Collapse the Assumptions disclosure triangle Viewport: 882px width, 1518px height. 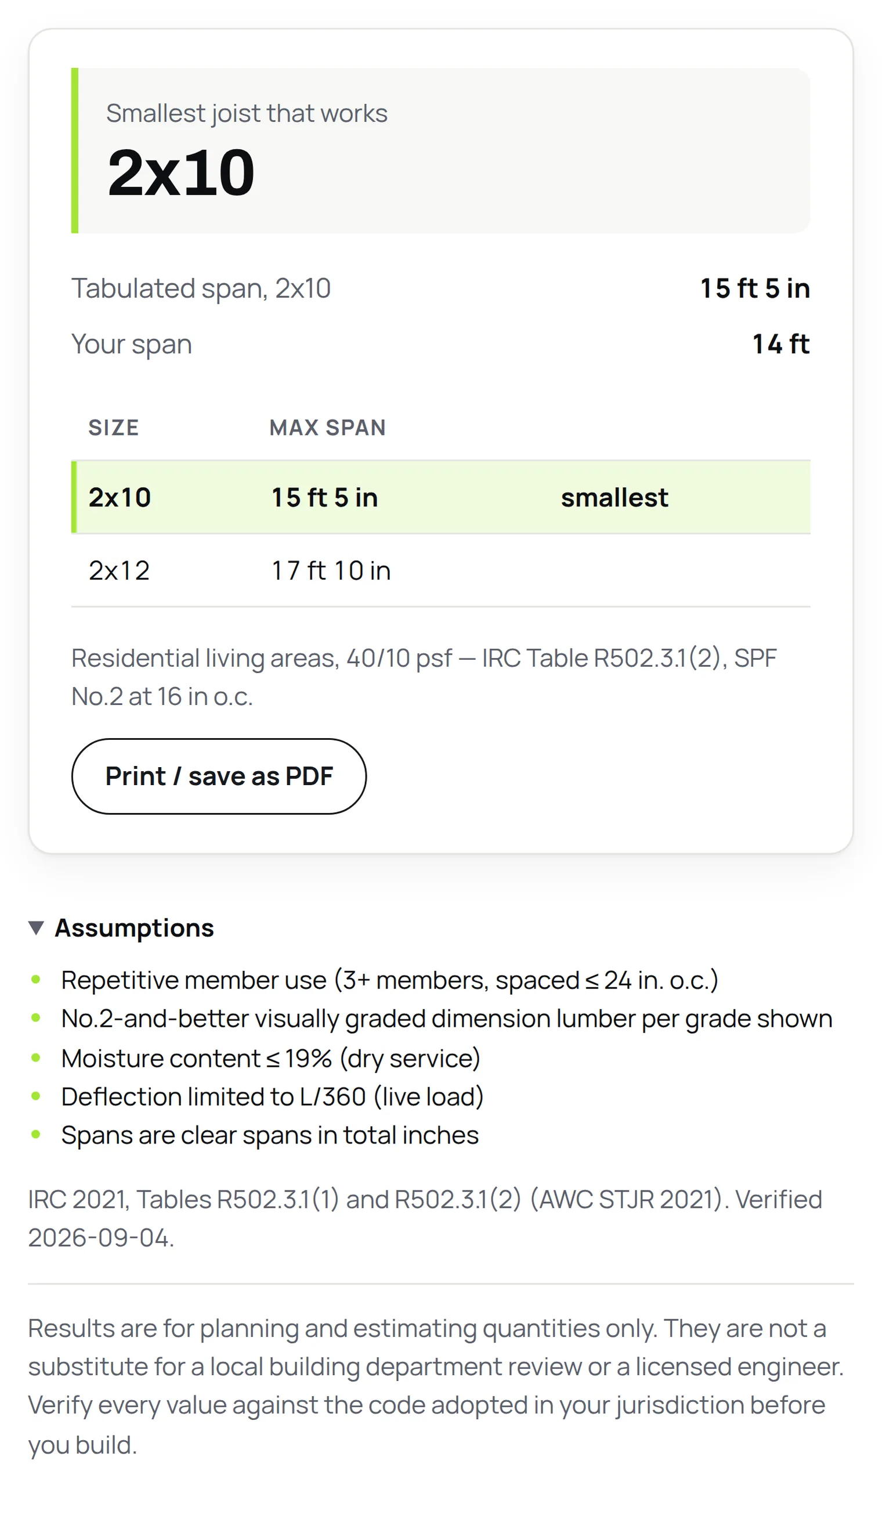36,927
